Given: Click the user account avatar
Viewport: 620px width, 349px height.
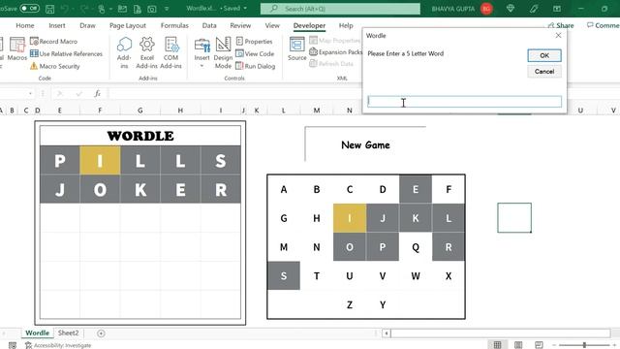Looking at the screenshot, I should click(x=486, y=9).
